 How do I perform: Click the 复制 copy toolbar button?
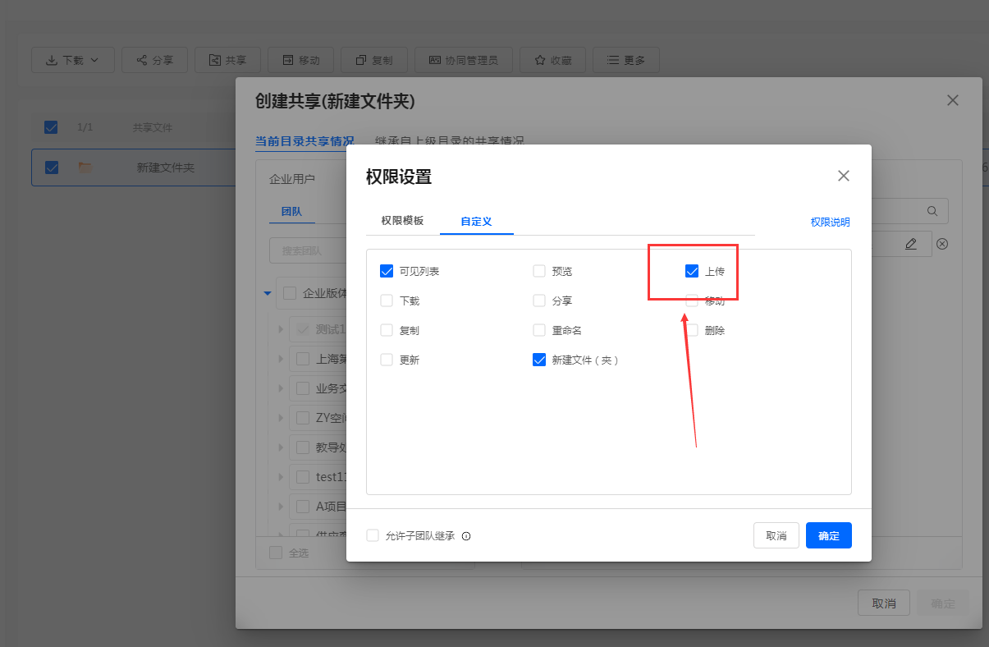(x=373, y=60)
